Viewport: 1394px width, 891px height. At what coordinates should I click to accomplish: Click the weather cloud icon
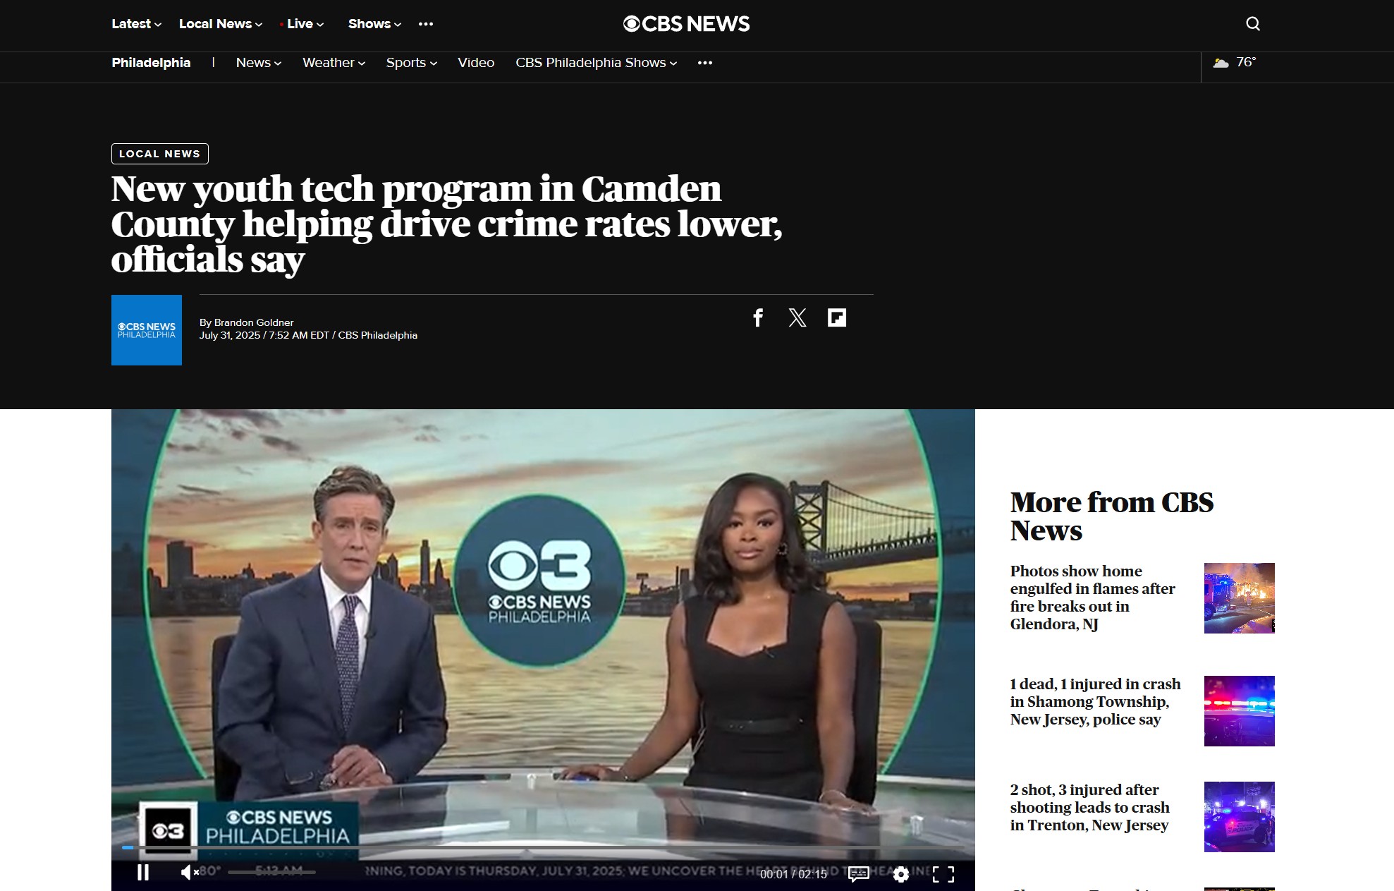(1221, 63)
